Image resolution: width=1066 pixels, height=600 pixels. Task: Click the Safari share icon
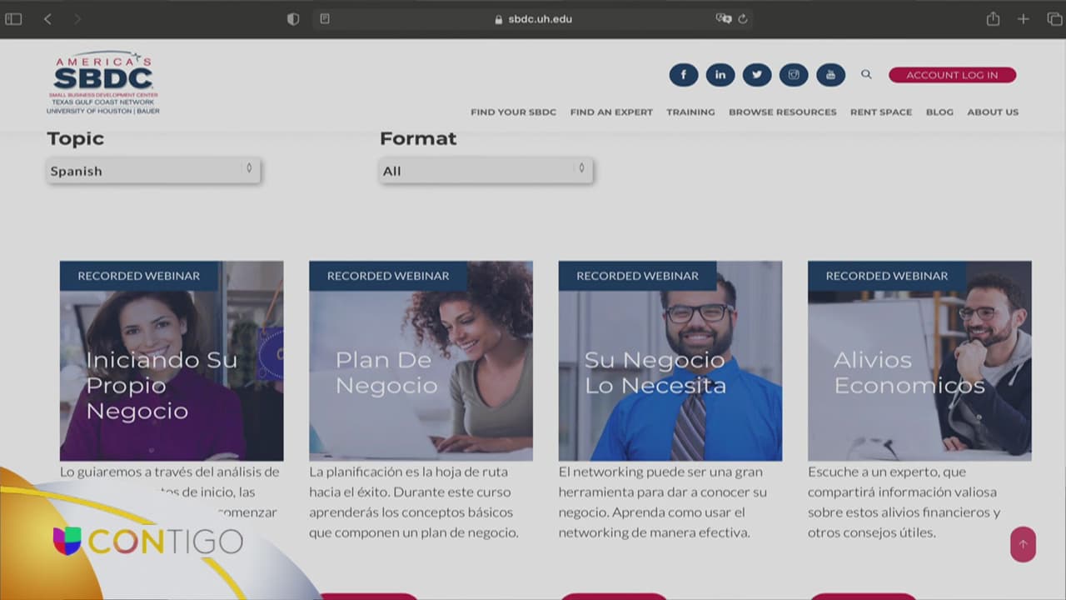pyautogui.click(x=993, y=19)
